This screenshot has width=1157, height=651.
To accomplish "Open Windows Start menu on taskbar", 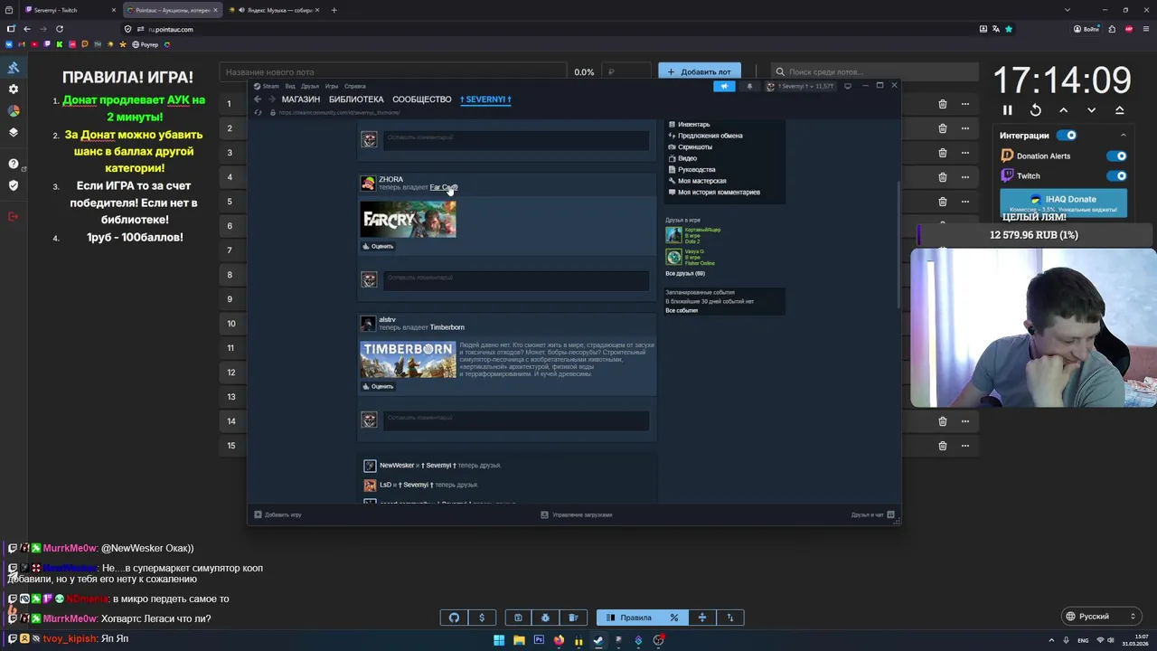I will tap(498, 640).
